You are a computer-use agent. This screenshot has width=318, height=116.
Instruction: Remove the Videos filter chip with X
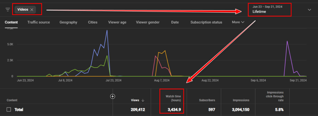coord(32,10)
